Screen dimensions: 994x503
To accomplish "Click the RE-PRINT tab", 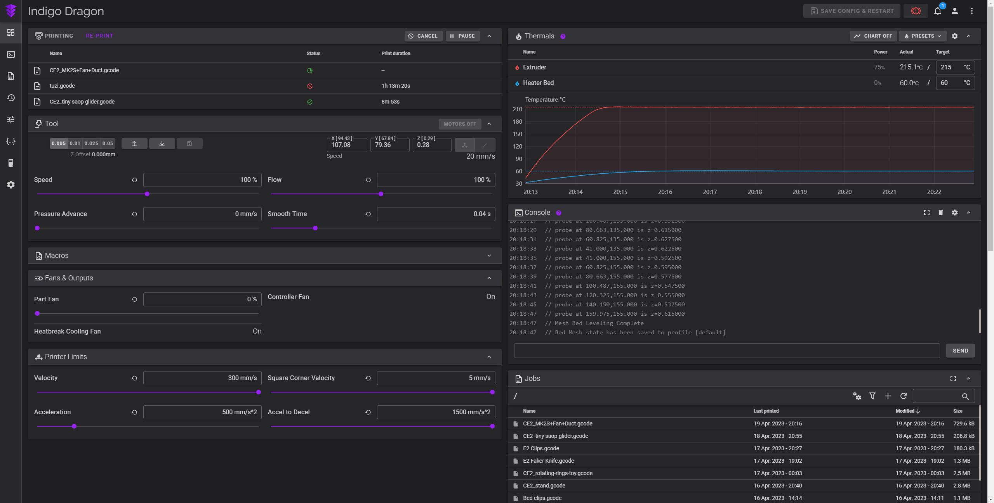I will click(99, 36).
